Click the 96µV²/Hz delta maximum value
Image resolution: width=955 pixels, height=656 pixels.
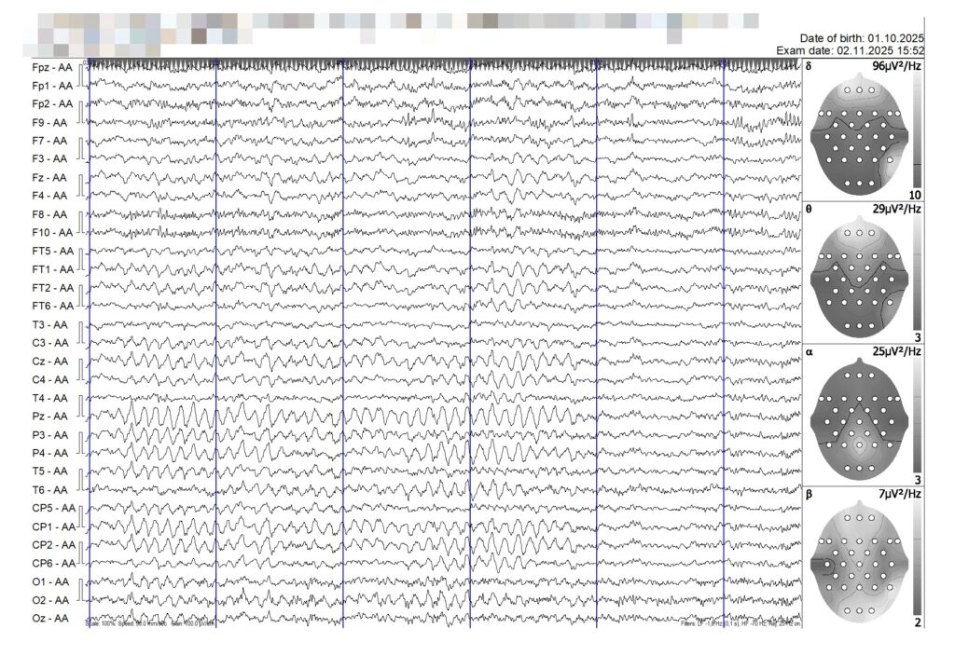[x=896, y=68]
